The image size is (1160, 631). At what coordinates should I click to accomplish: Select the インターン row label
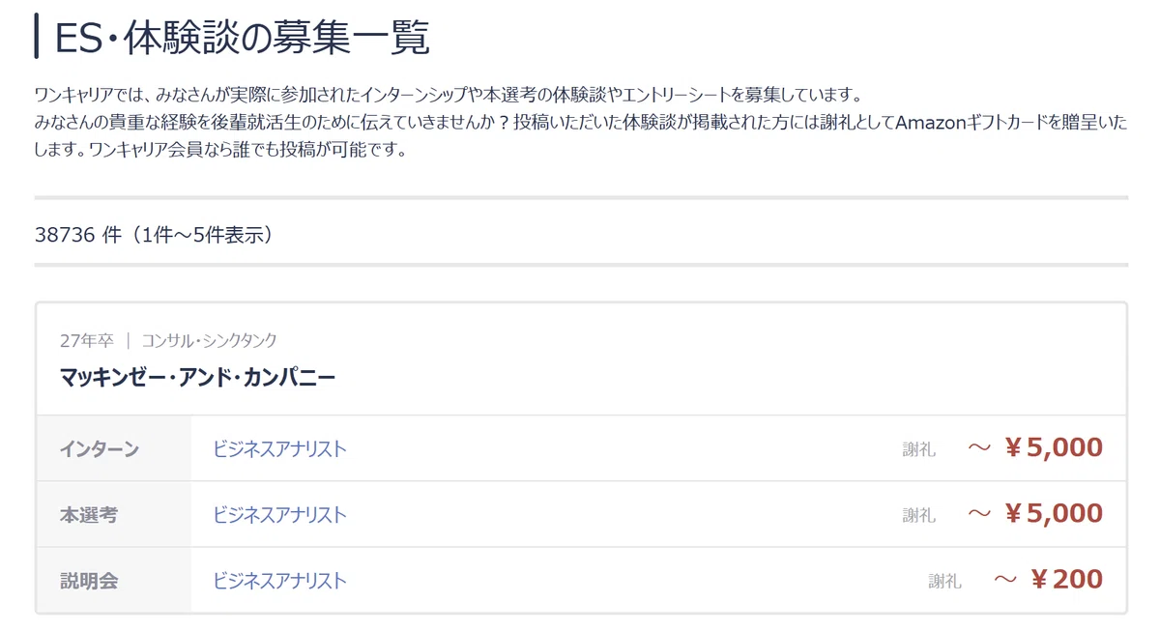99,448
